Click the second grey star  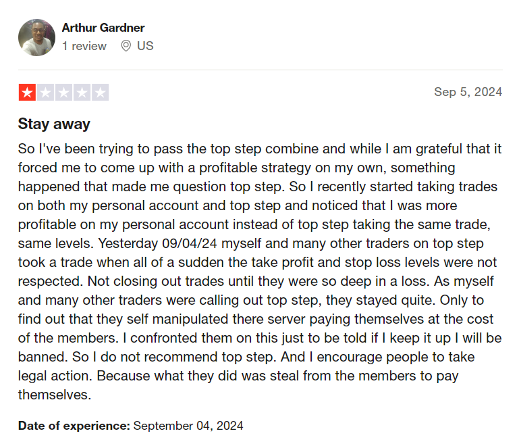(45, 92)
